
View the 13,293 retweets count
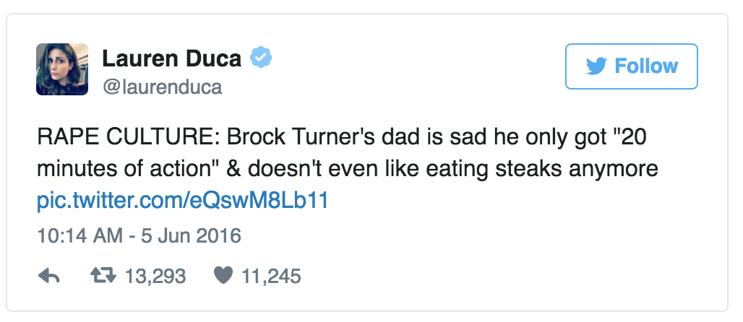pos(155,276)
